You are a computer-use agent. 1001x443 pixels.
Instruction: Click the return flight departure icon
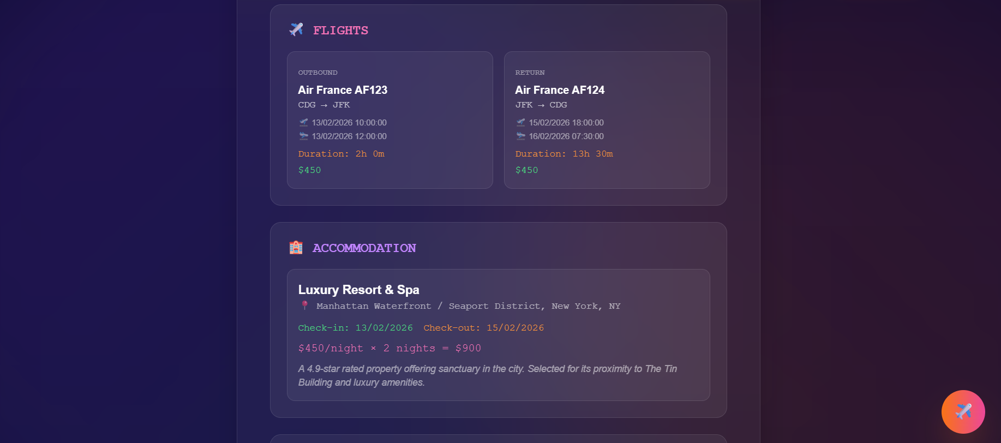click(520, 122)
